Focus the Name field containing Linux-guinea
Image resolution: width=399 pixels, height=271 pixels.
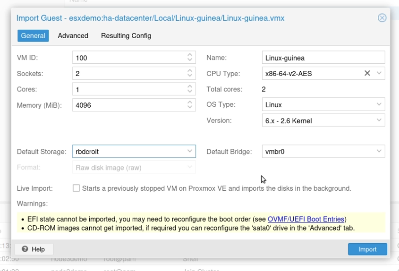[323, 57]
